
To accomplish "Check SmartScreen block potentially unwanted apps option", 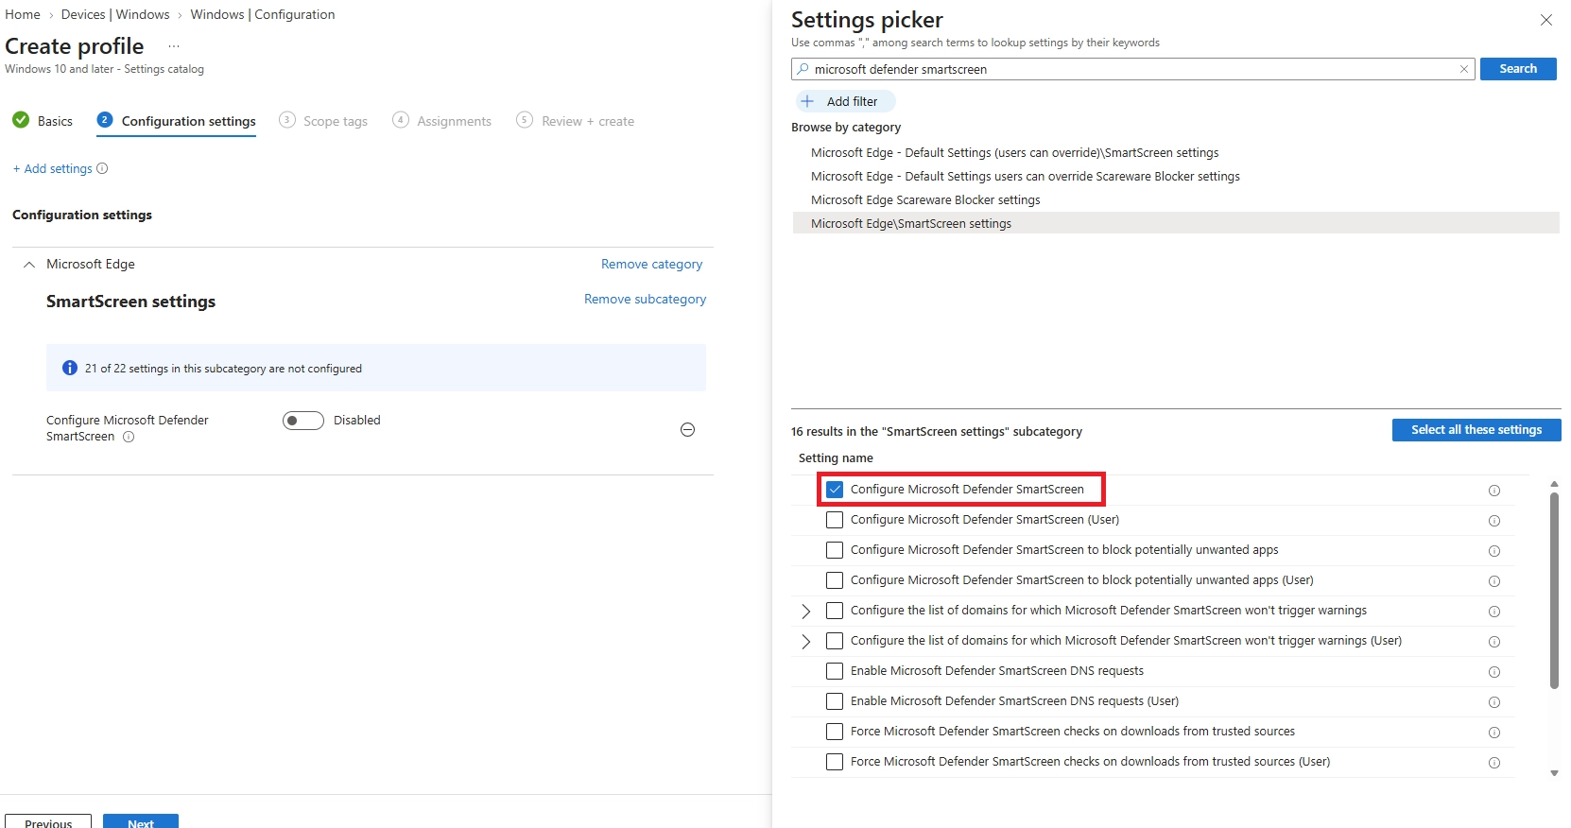I will [835, 550].
